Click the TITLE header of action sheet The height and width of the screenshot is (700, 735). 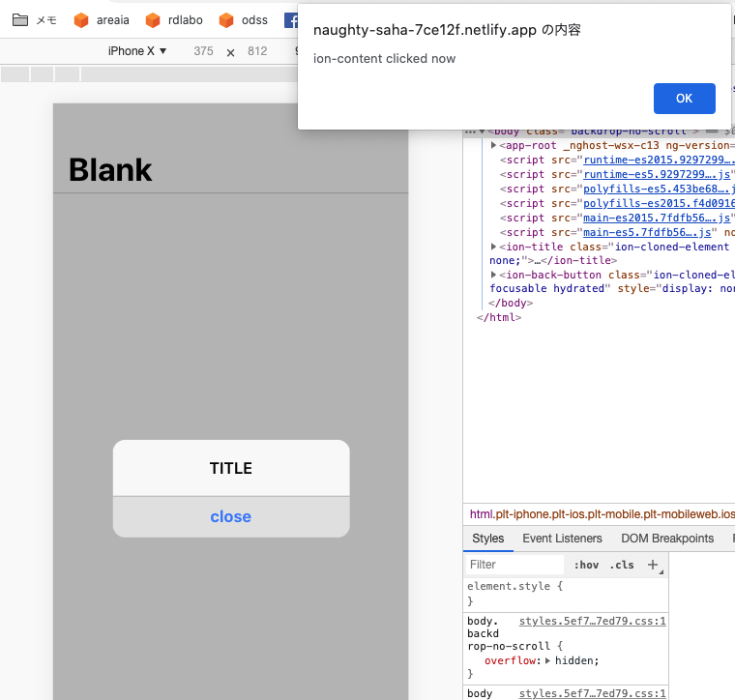click(x=231, y=468)
